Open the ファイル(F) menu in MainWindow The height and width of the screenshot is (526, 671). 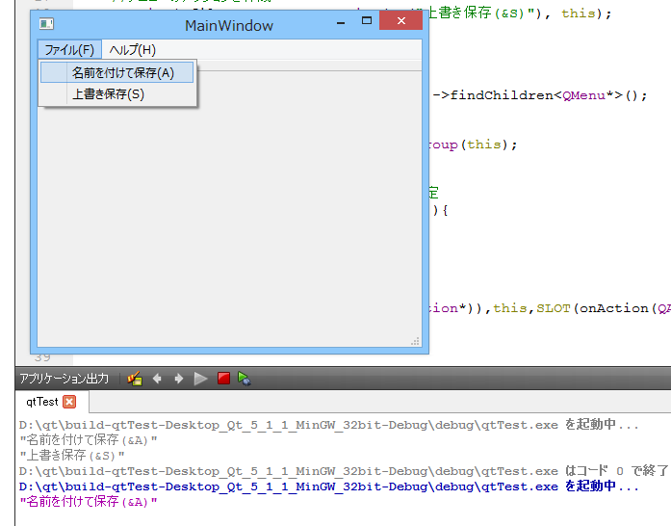tap(69, 50)
